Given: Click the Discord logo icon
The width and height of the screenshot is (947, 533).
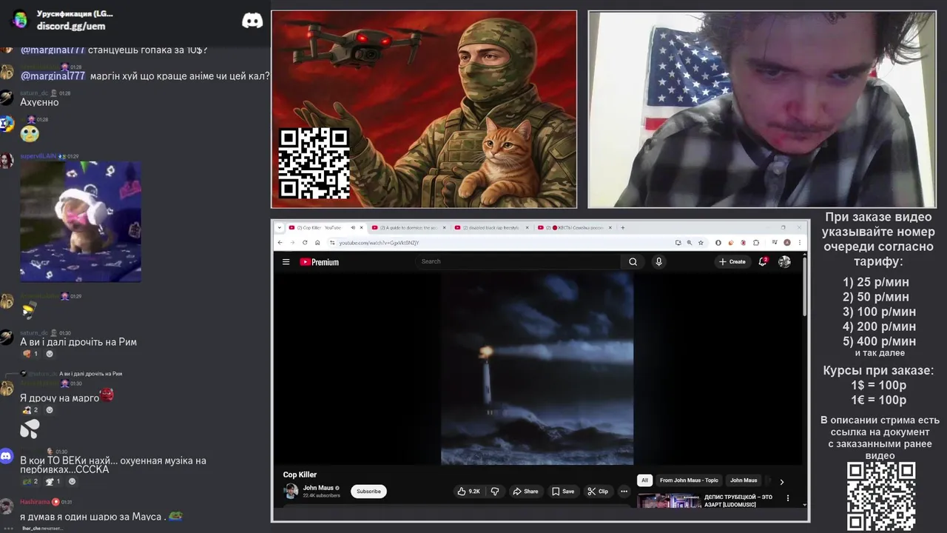Looking at the screenshot, I should point(252,21).
